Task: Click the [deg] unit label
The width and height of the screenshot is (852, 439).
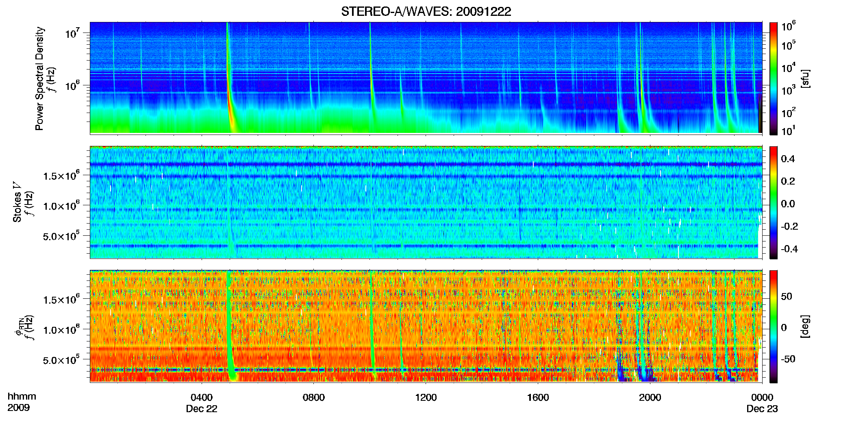Action: pyautogui.click(x=805, y=326)
